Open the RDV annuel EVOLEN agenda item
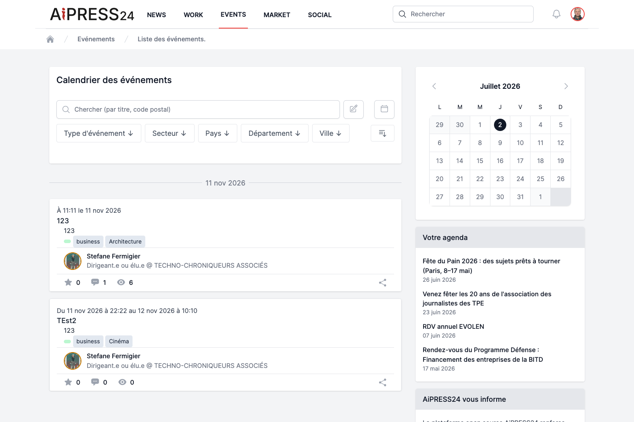The width and height of the screenshot is (634, 422). tap(453, 327)
